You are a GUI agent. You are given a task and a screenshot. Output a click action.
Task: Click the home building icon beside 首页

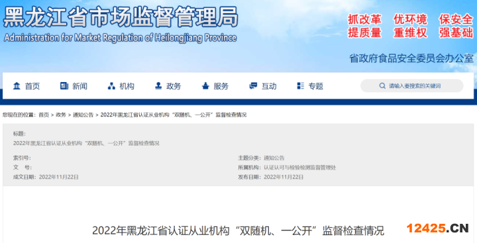(17, 86)
